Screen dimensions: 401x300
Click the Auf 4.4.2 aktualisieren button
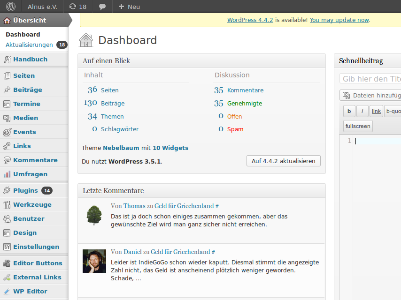pos(283,161)
